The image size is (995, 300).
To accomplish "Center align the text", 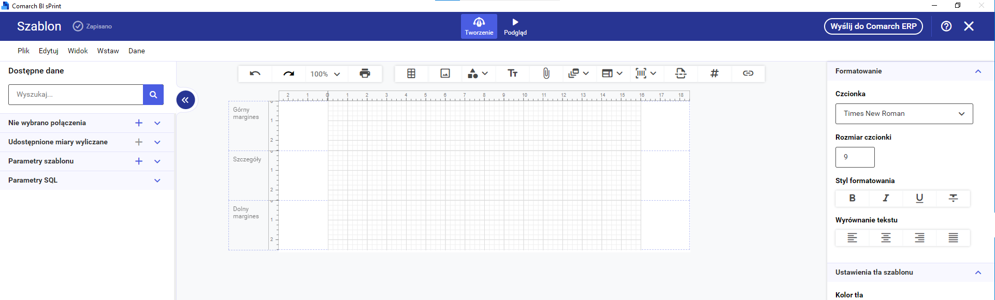I will tap(886, 238).
